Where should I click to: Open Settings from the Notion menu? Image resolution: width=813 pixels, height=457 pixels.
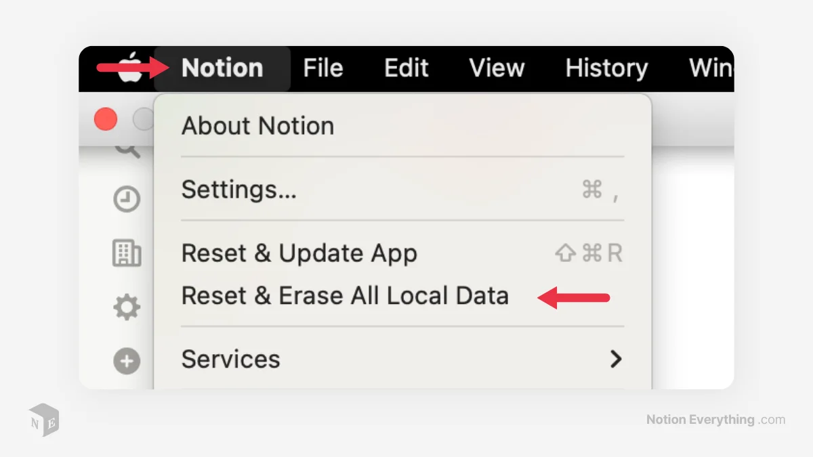pos(238,190)
